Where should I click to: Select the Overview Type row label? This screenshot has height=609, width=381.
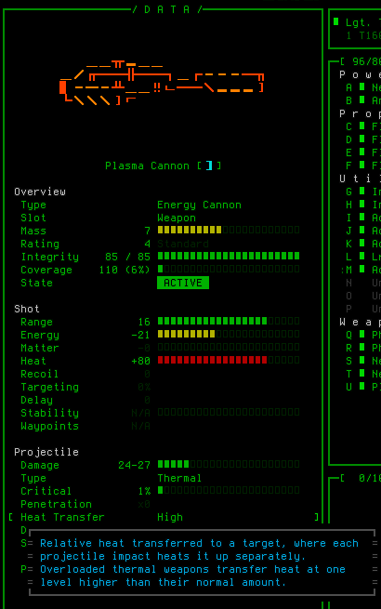pyautogui.click(x=33, y=205)
